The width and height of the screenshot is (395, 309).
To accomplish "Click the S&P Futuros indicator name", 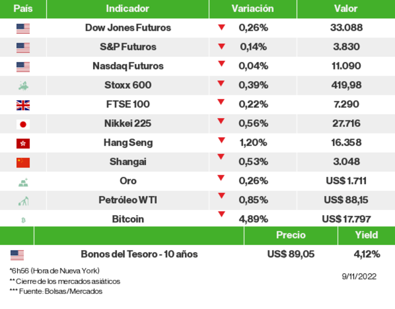I will point(128,47).
